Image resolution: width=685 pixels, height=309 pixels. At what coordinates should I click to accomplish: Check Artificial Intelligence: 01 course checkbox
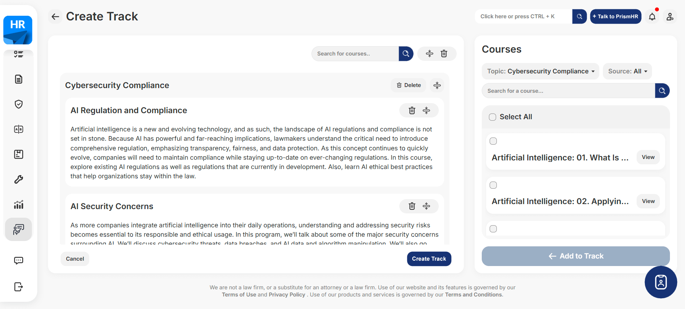tap(493, 141)
